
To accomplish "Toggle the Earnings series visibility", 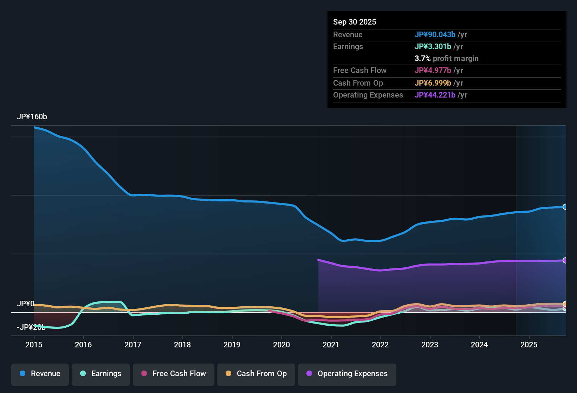I will [x=101, y=374].
